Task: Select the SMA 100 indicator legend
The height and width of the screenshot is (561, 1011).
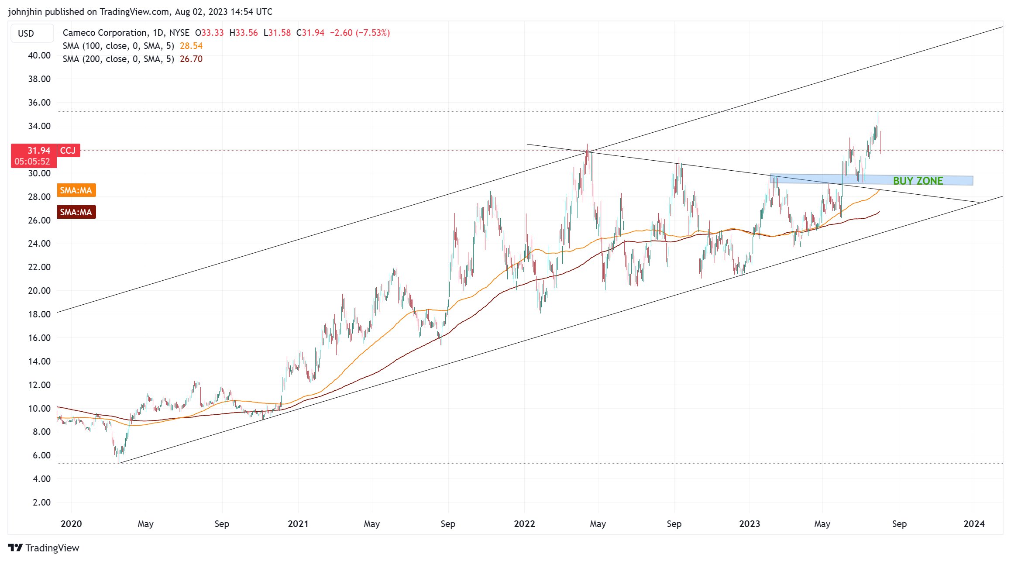Action: pyautogui.click(x=118, y=46)
